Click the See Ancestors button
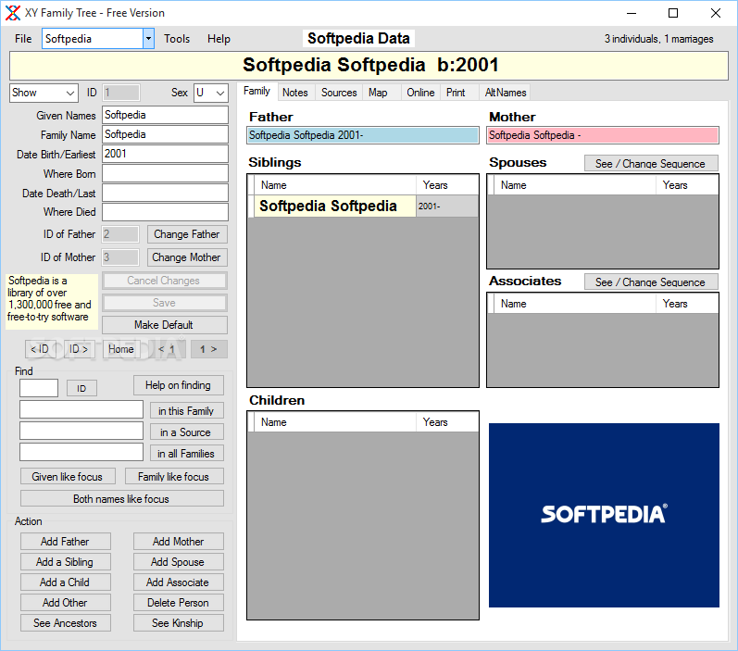Screen dimensions: 738x651 pos(66,623)
